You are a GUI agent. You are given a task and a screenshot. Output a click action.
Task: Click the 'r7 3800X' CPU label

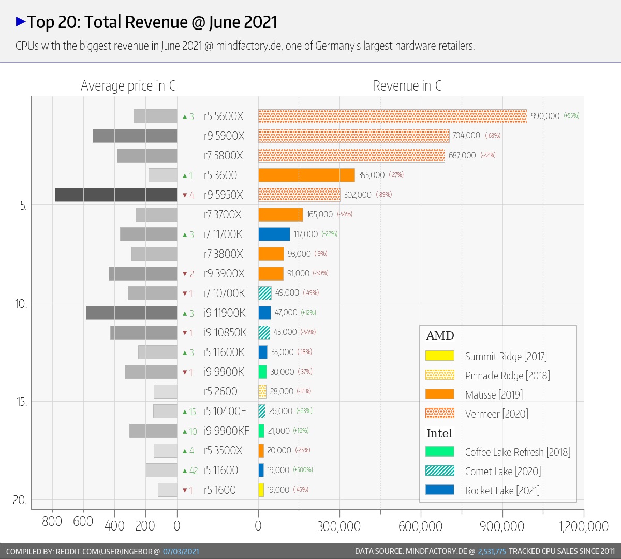pyautogui.click(x=223, y=254)
